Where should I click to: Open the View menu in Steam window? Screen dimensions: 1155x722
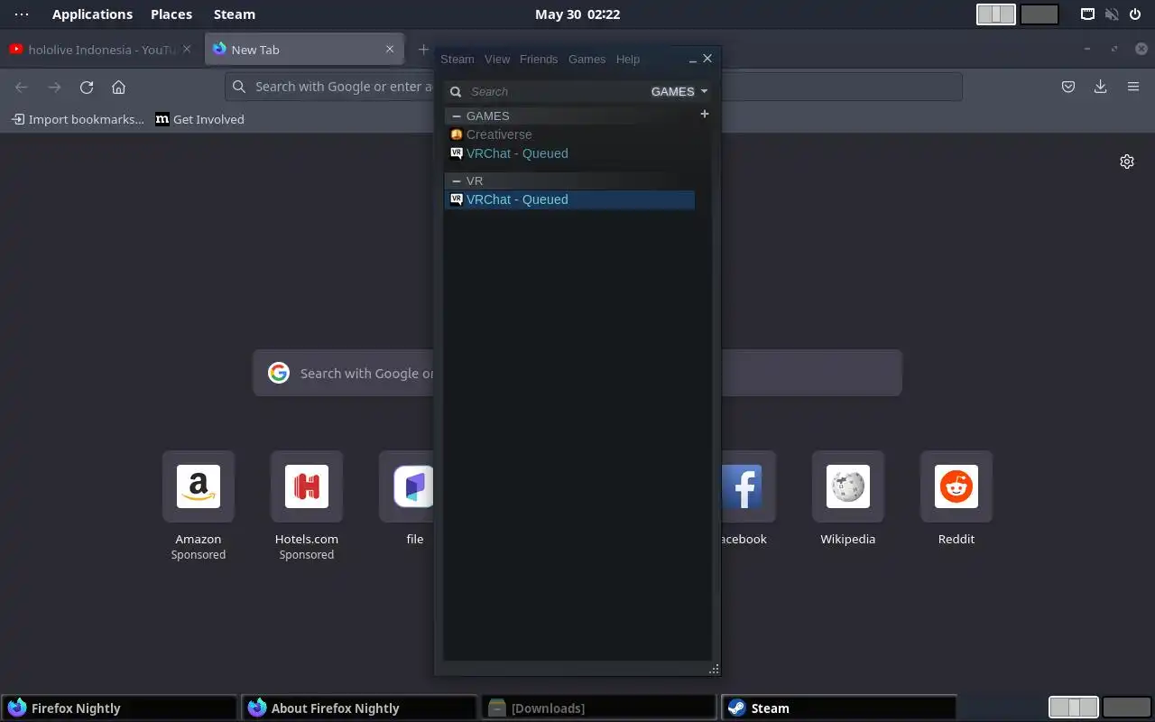[x=497, y=59]
